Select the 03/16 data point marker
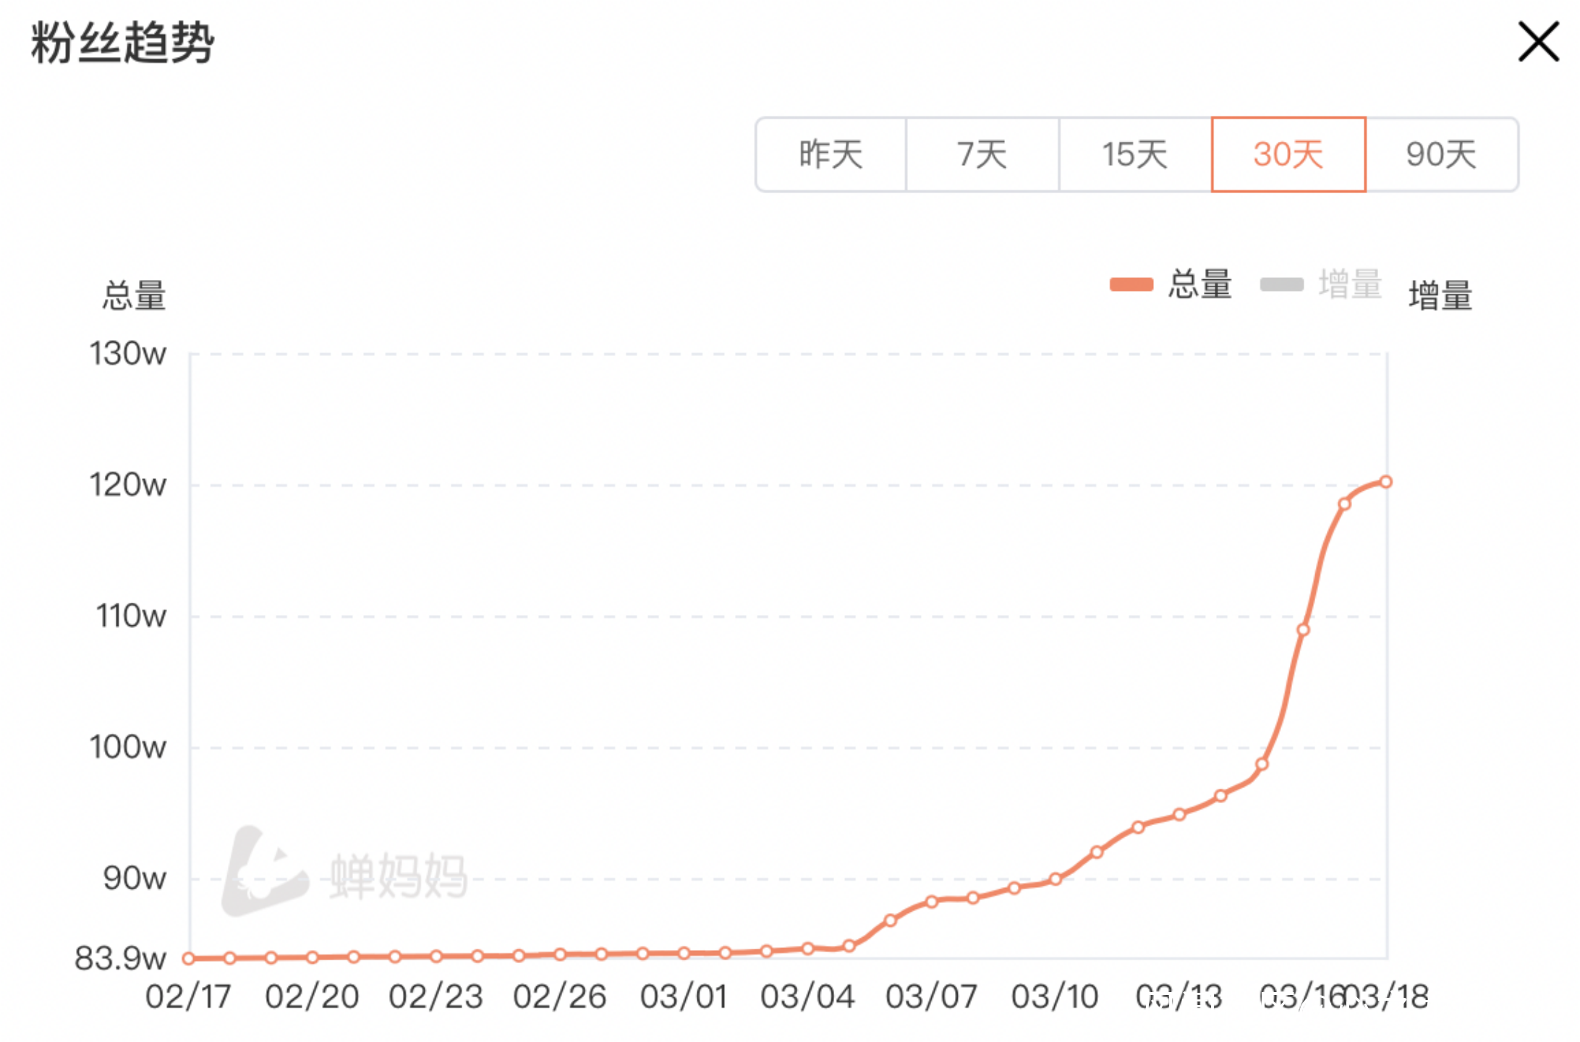Image resolution: width=1580 pixels, height=1042 pixels. pos(1303,630)
